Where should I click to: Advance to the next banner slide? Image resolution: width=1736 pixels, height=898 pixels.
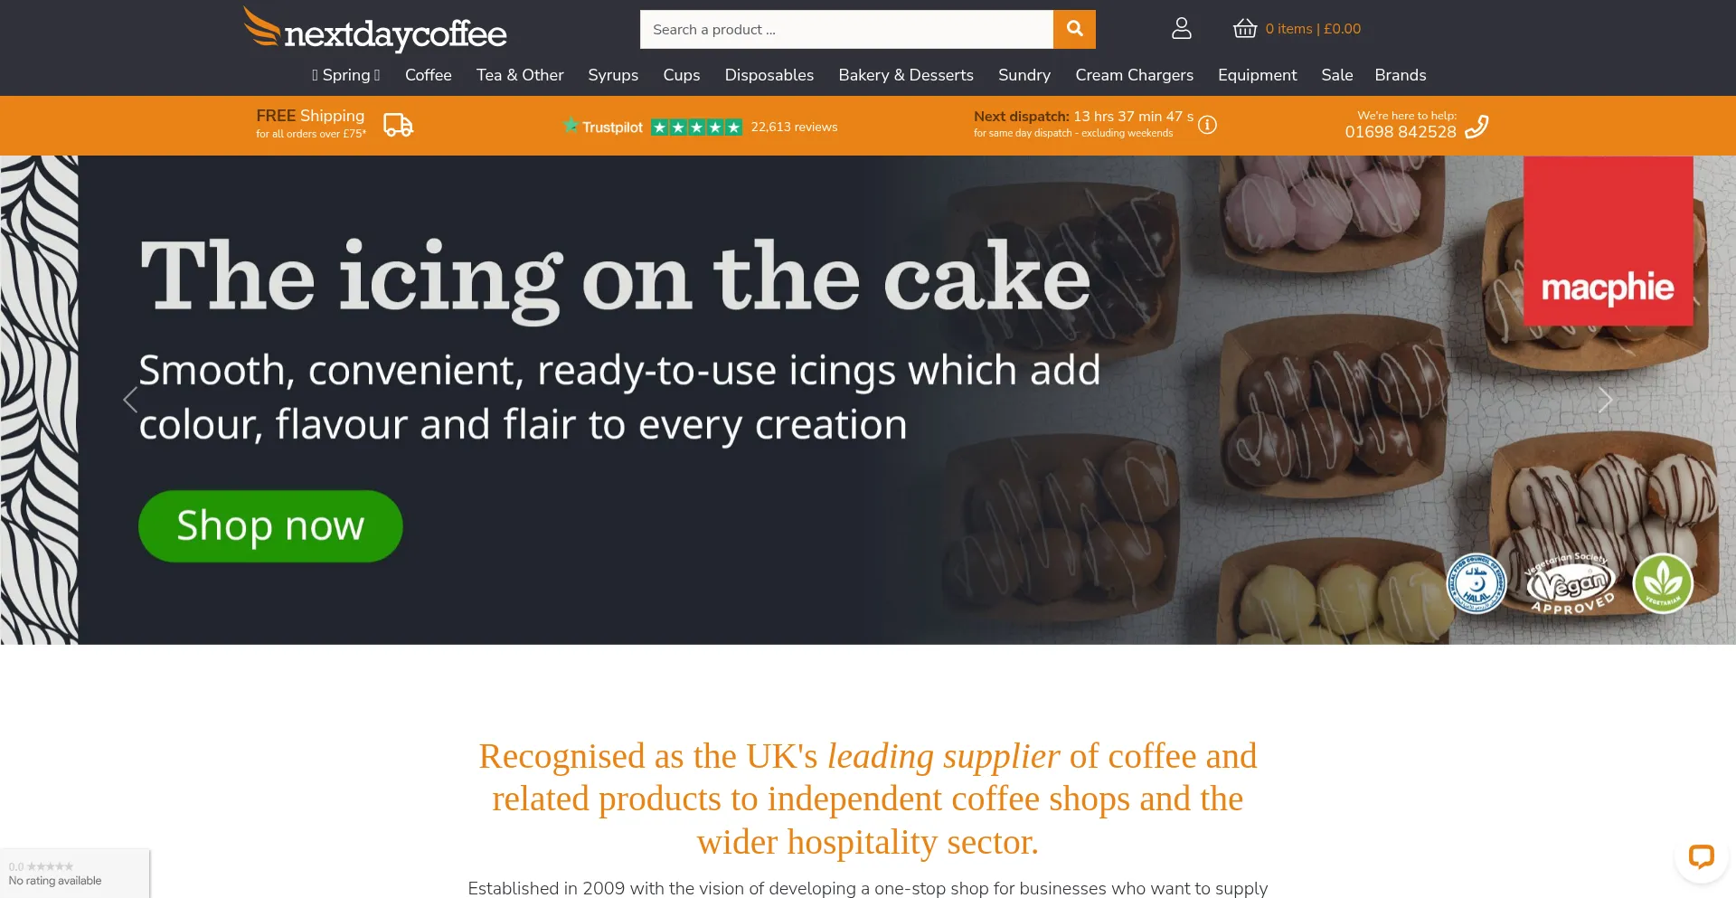coord(1605,400)
